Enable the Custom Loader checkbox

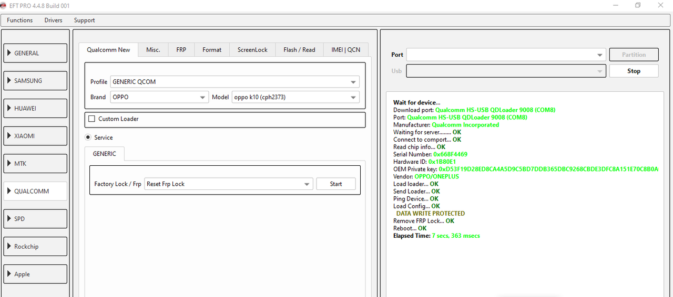92,119
